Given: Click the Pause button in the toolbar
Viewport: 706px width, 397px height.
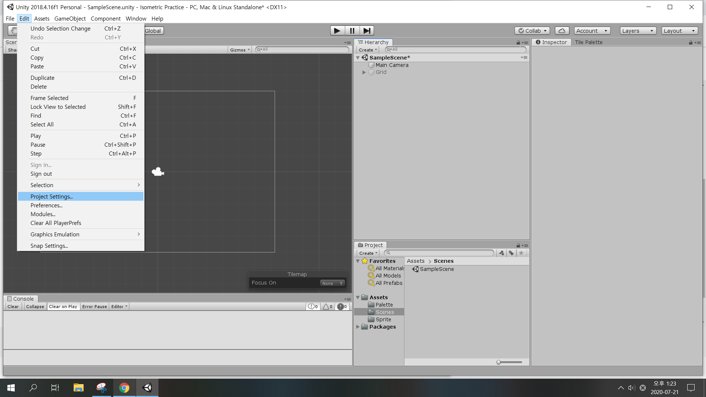Looking at the screenshot, I should [352, 31].
